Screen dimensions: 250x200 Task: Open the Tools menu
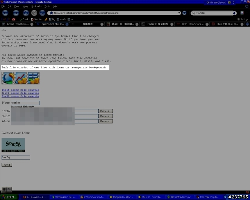pyautogui.click(x=47, y=6)
